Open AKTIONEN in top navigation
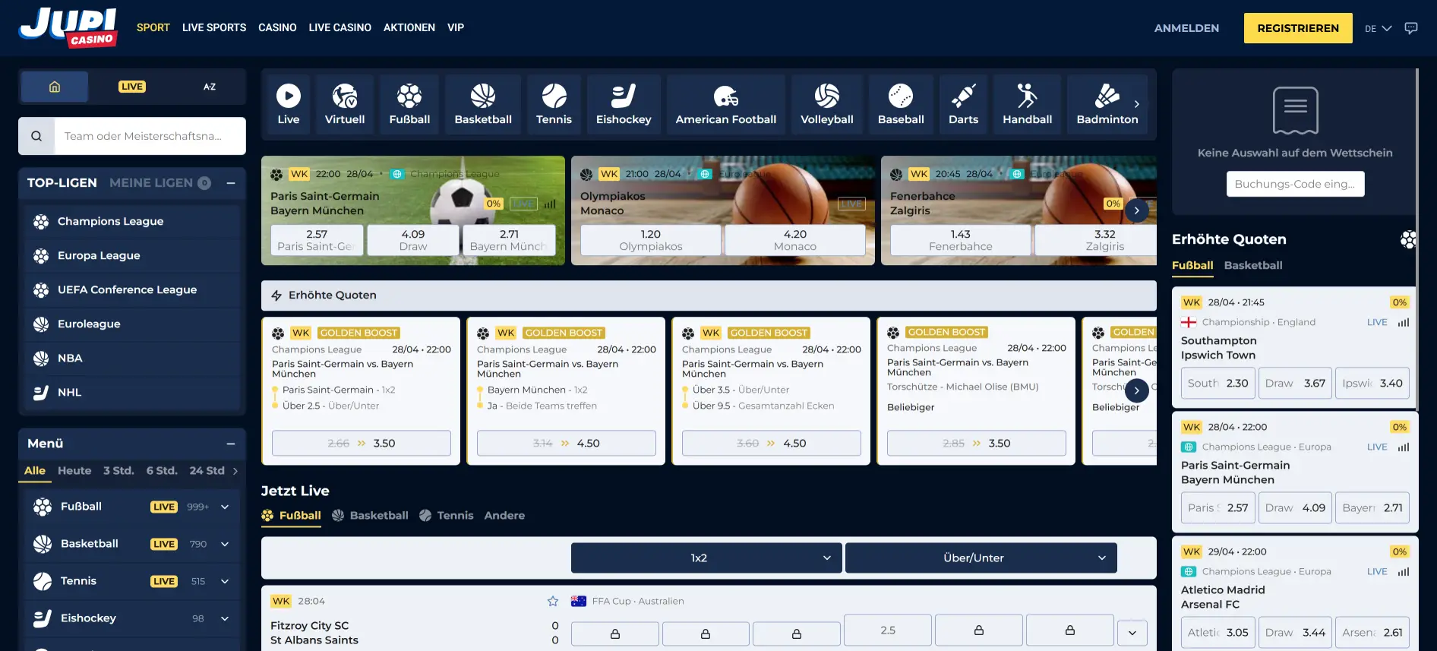This screenshot has width=1437, height=651. pos(409,27)
